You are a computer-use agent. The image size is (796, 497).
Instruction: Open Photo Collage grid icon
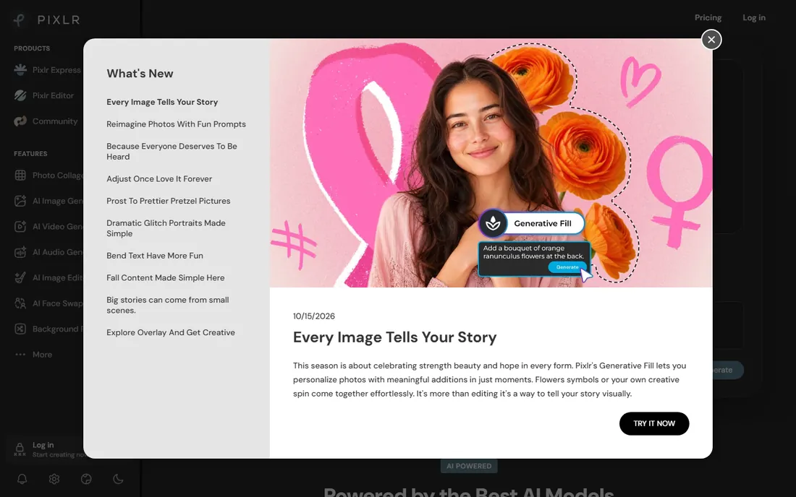click(20, 176)
